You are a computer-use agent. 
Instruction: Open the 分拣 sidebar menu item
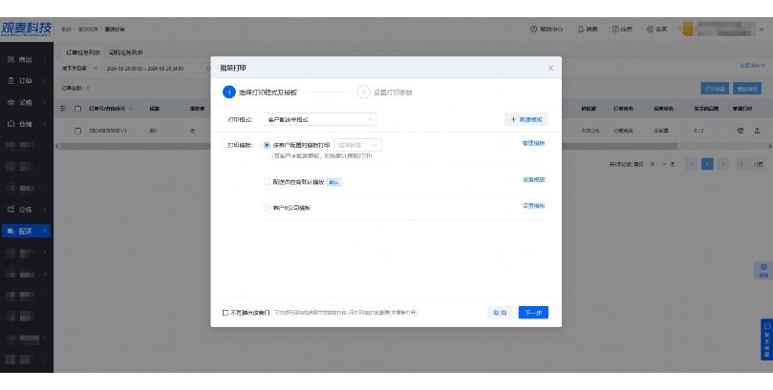[26, 210]
